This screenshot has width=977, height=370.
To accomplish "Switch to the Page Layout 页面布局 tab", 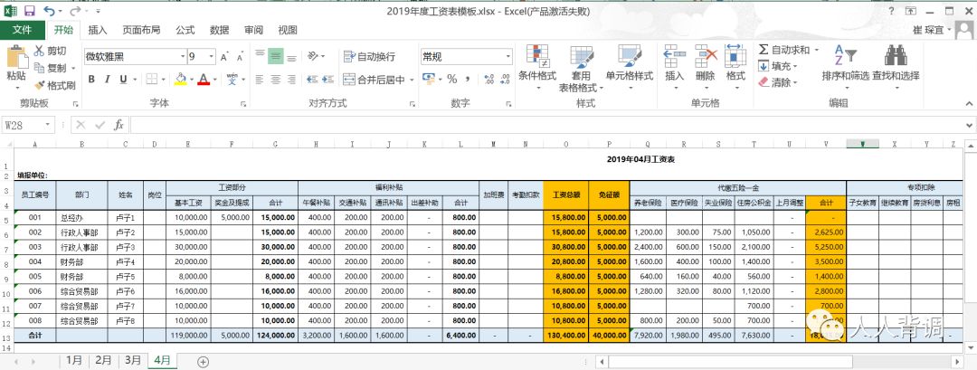I will coord(141,30).
